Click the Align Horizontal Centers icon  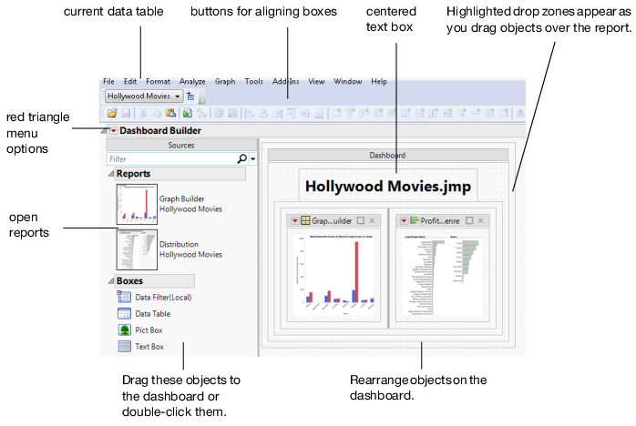point(263,114)
